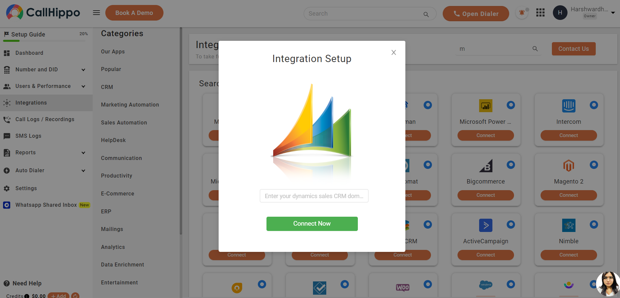Click the Auto Dialer icon
This screenshot has width=620, height=298.
click(x=7, y=171)
